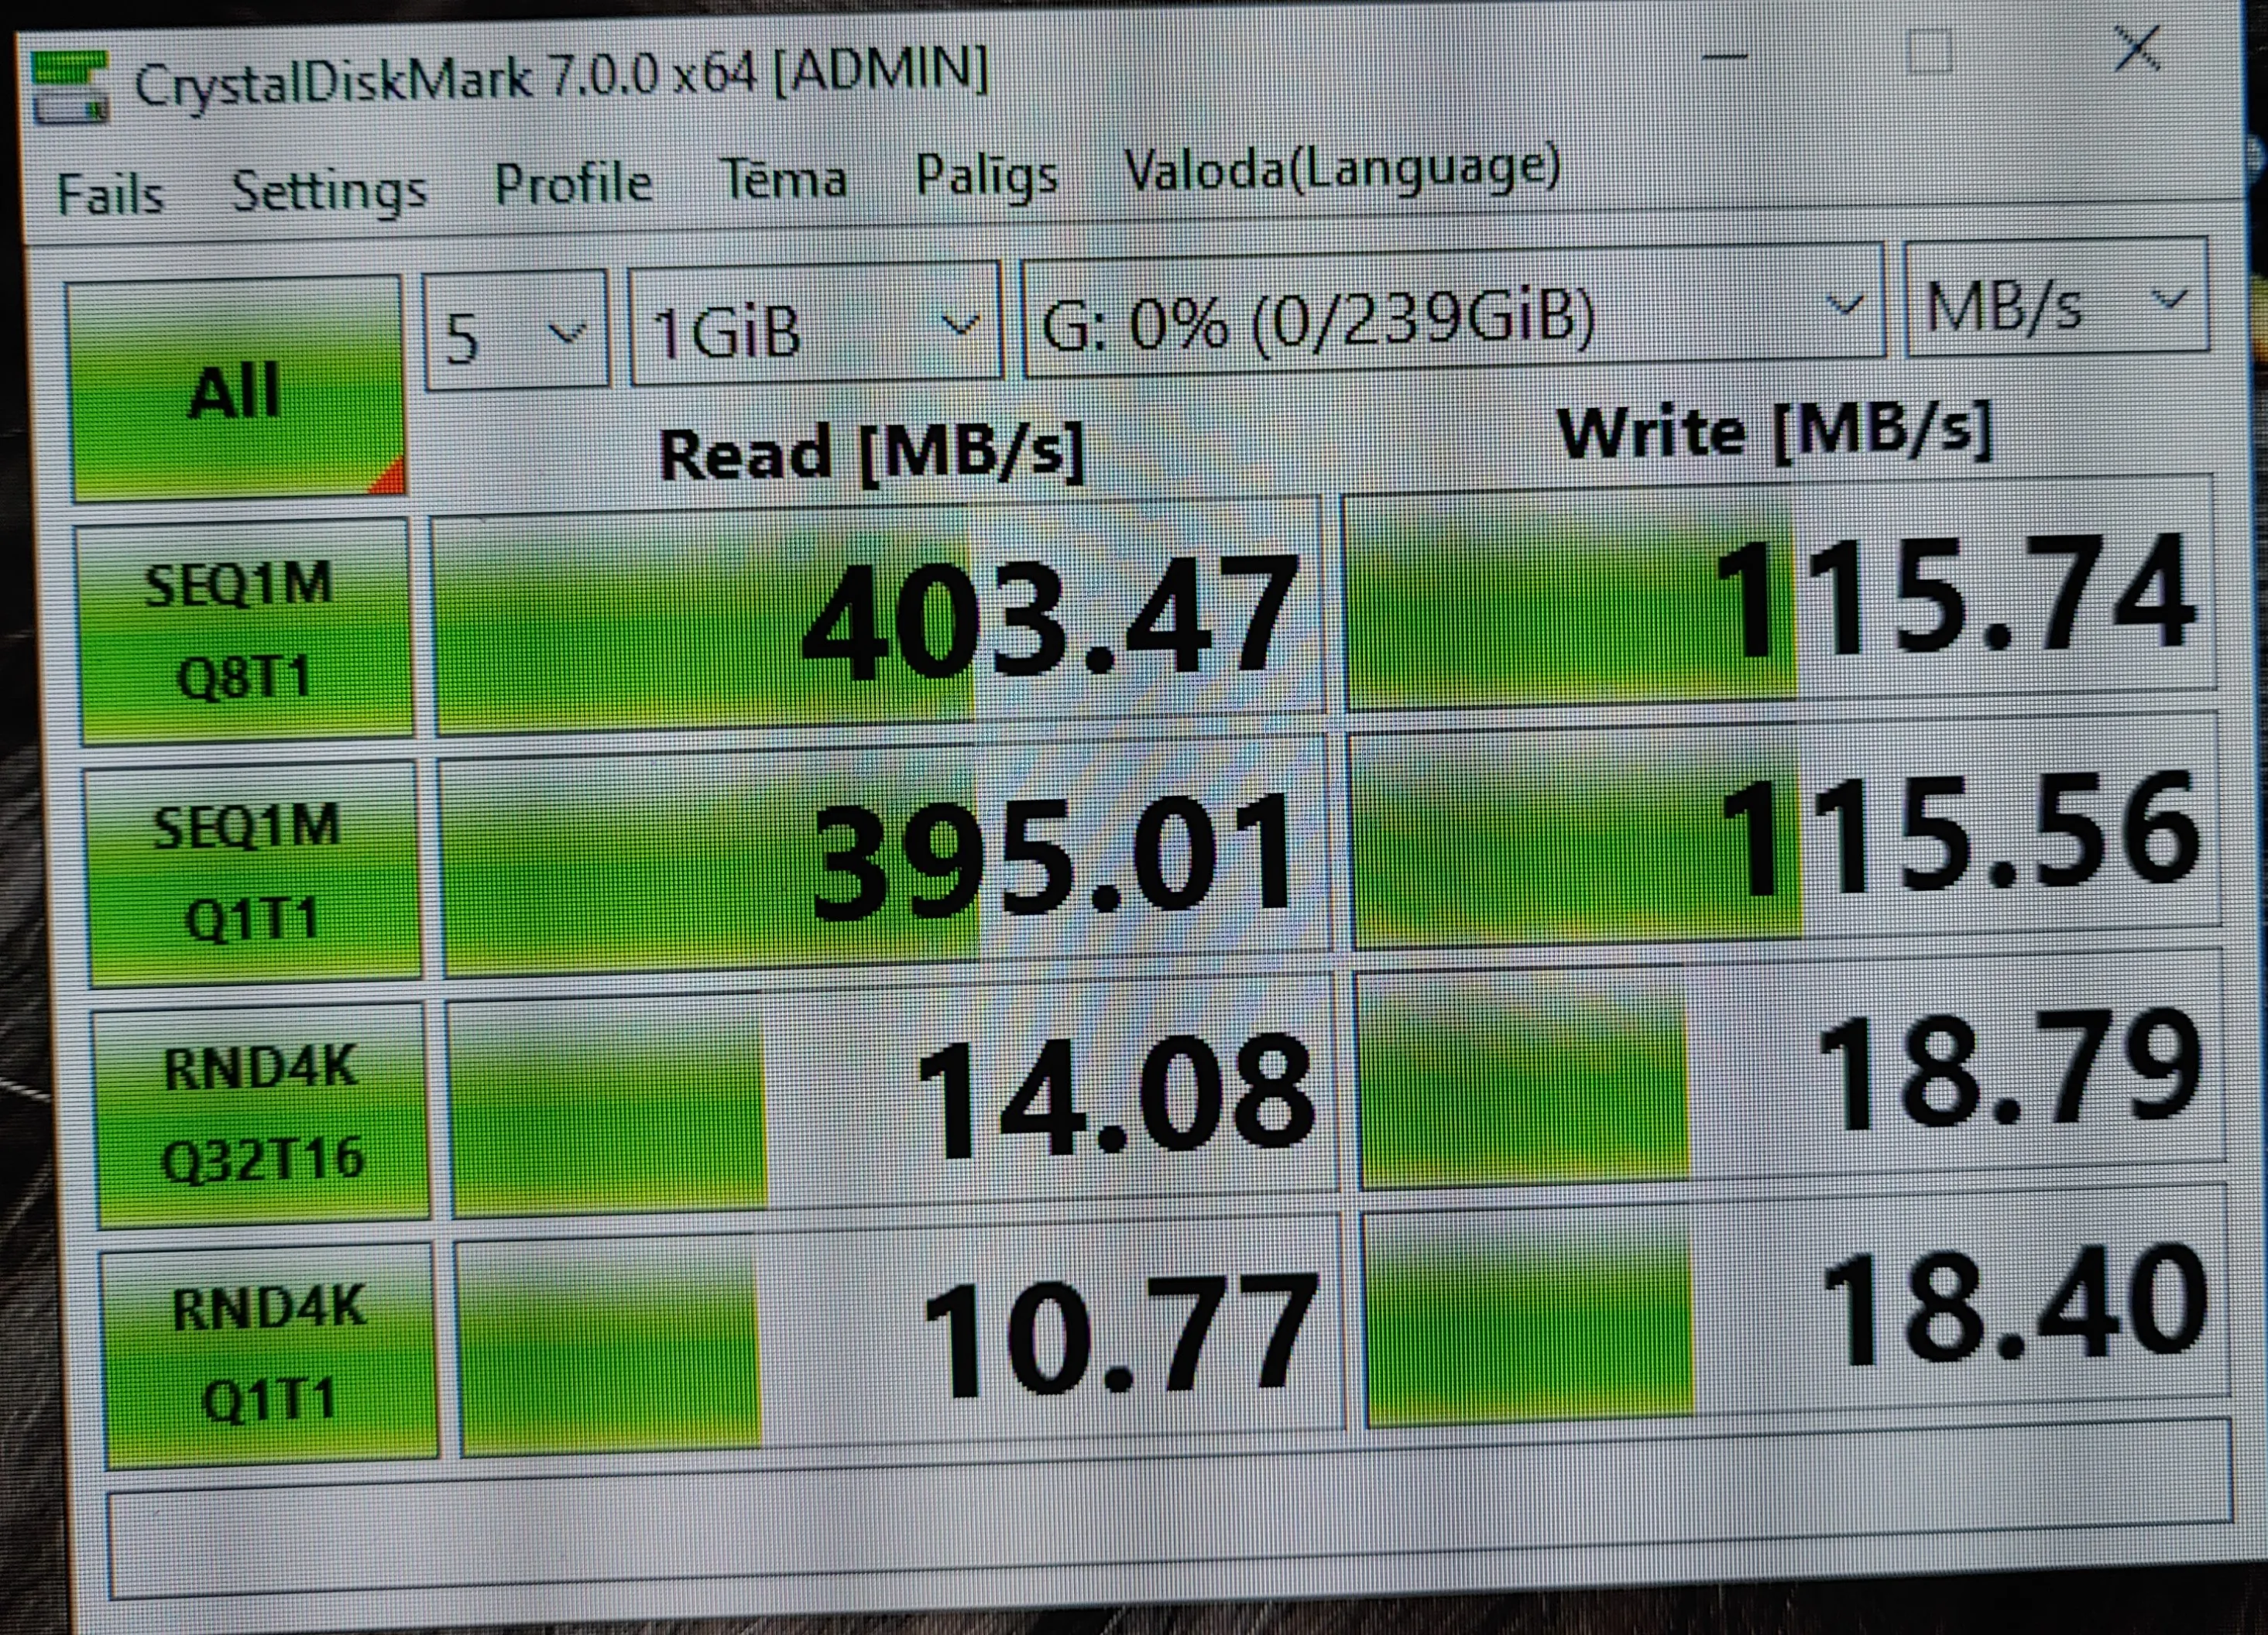Minimize the CrystalDiskMark window

click(1724, 57)
